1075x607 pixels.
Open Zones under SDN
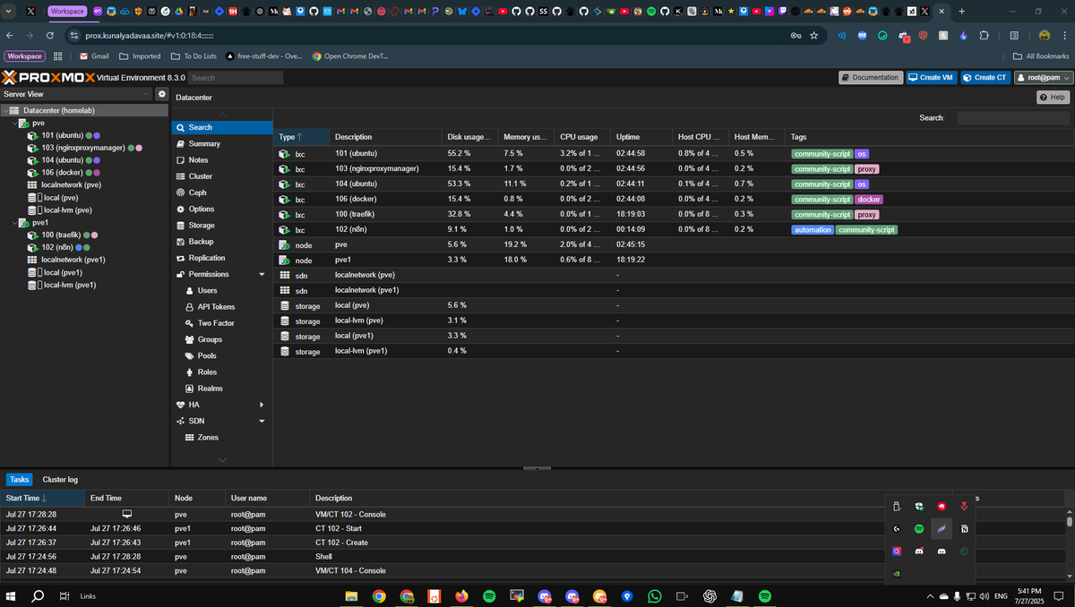tap(222, 437)
